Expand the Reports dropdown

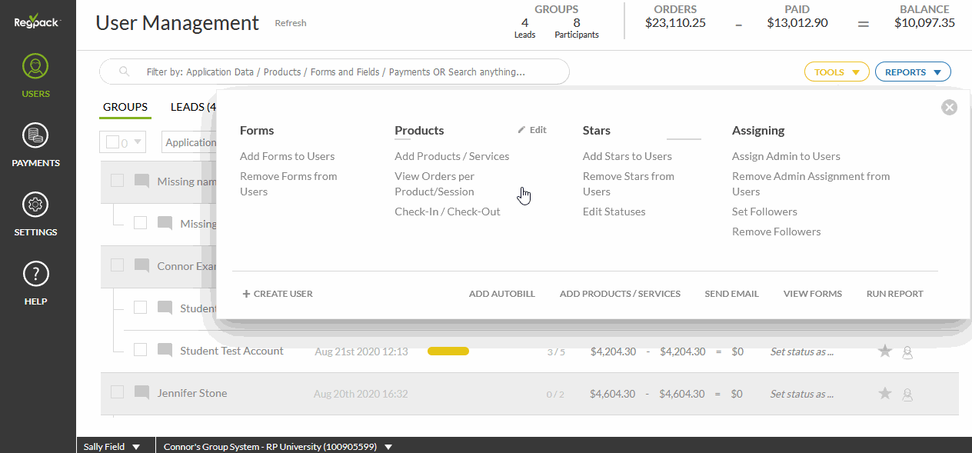913,72
